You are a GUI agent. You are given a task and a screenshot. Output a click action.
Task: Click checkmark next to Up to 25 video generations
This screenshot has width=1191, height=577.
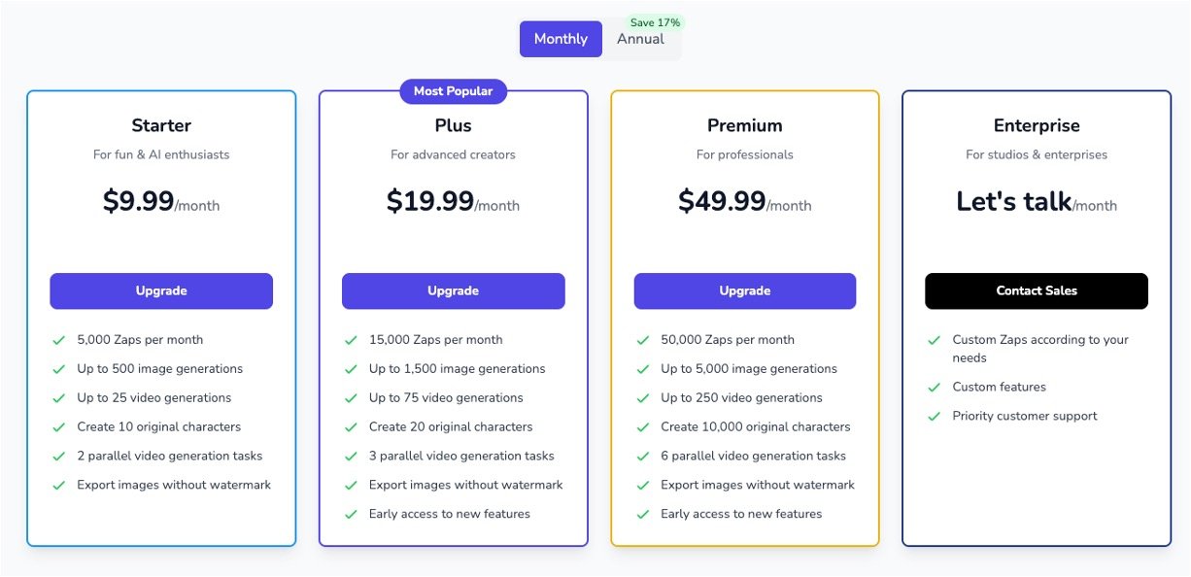click(59, 398)
